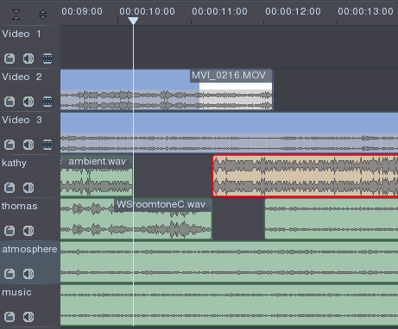
Task: Mute the kathy audio track
Action: (x=28, y=188)
